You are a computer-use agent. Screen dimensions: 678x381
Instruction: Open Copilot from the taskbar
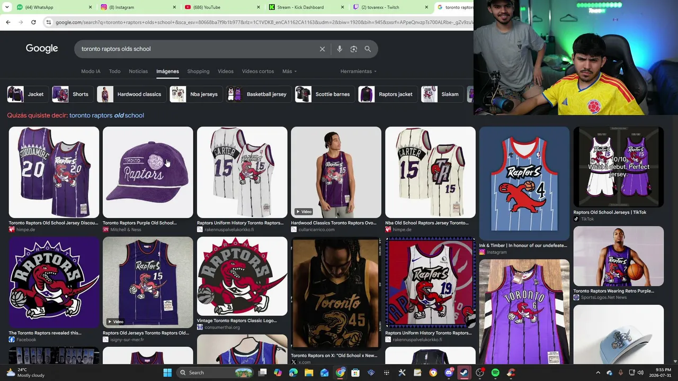pos(278,373)
